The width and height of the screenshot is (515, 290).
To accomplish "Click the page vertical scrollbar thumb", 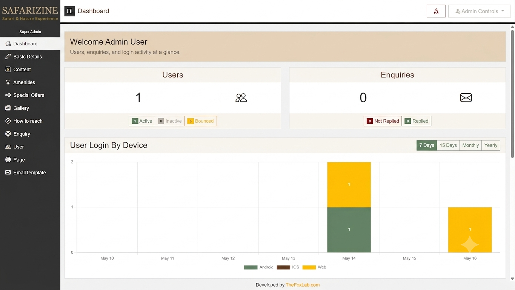I will (512, 94).
